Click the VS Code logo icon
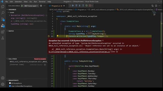 point(2,2)
